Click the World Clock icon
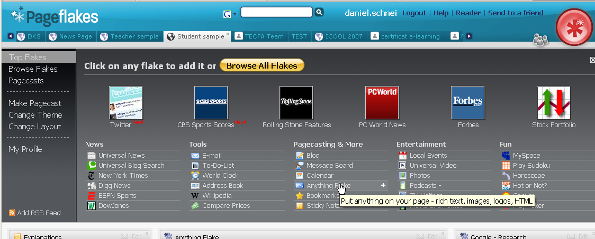This screenshot has height=239, width=595. click(x=195, y=176)
